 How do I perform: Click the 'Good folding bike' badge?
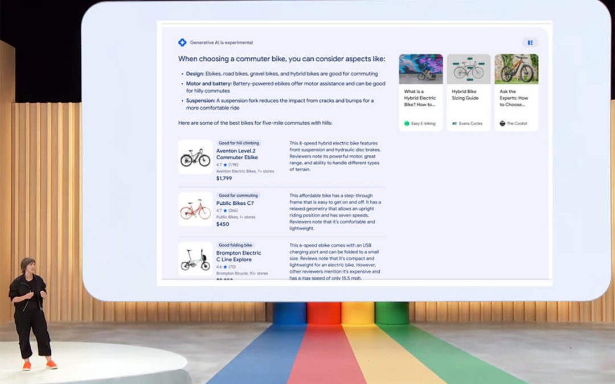point(235,245)
